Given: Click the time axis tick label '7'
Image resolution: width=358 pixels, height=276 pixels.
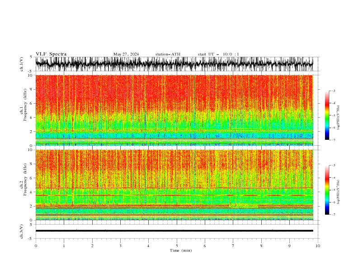Looking at the screenshot, I should (x=233, y=246).
